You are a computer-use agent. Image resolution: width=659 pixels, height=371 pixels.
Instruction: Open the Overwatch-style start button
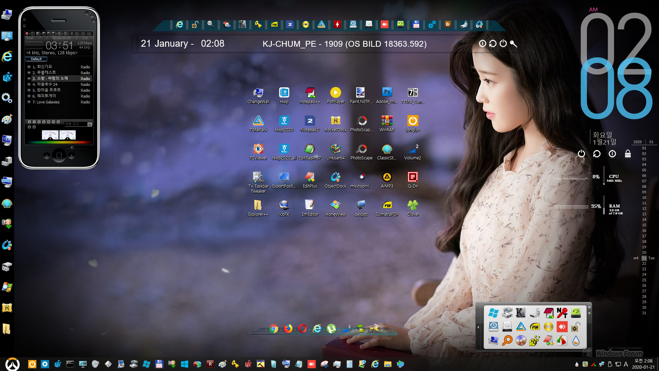pyautogui.click(x=13, y=364)
